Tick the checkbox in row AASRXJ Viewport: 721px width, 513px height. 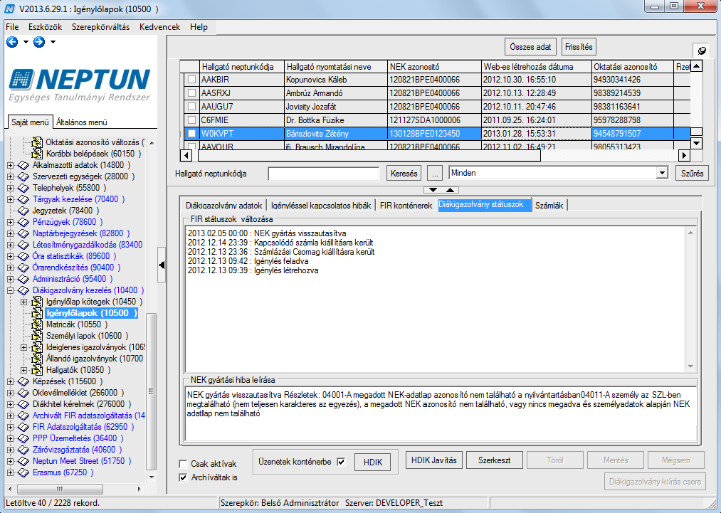click(x=191, y=93)
